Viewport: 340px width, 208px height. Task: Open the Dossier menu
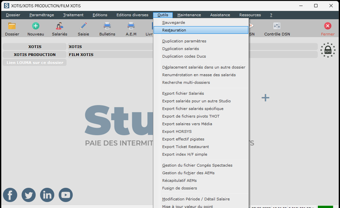click(13, 15)
